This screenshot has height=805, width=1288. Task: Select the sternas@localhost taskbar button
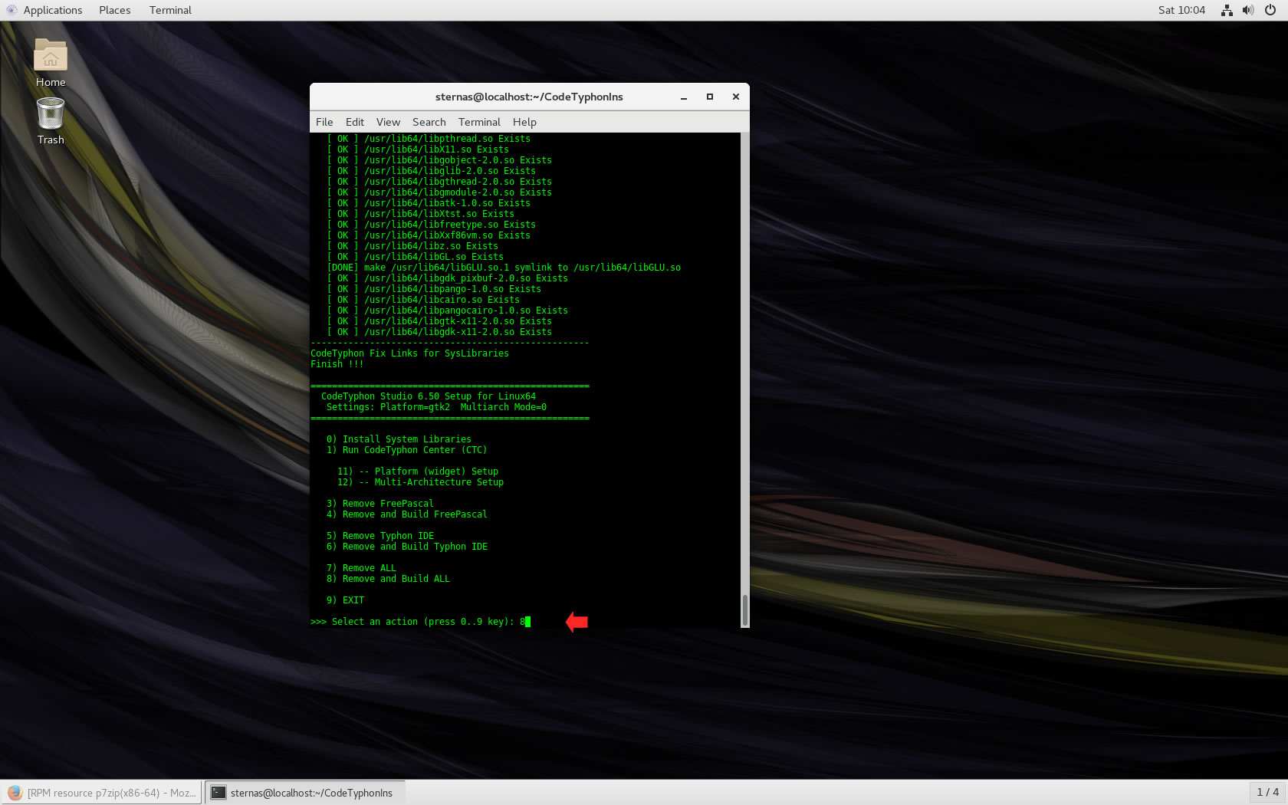(x=305, y=793)
